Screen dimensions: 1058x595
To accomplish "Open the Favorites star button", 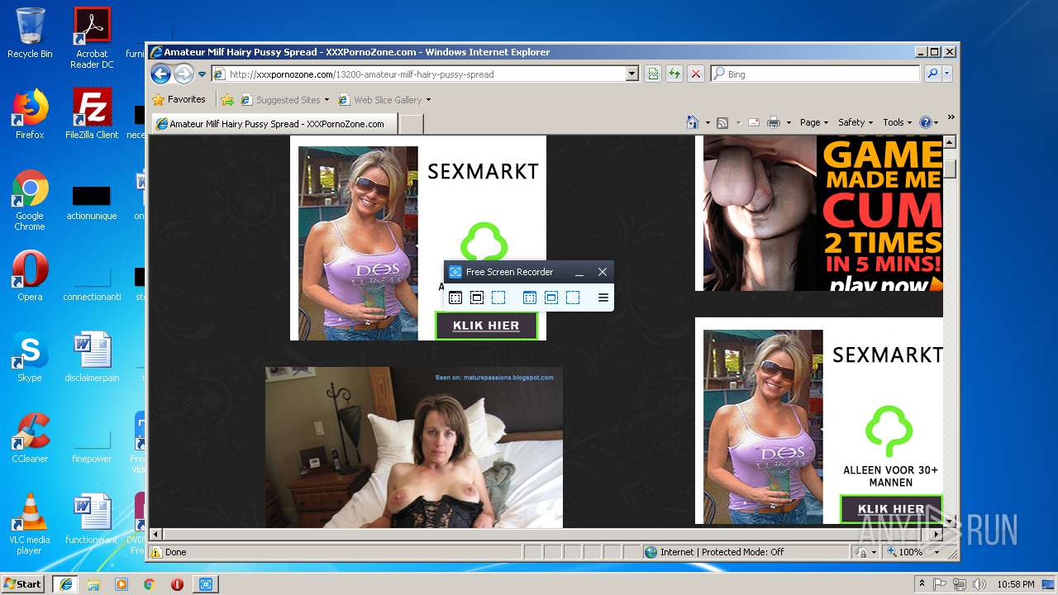I will [x=179, y=99].
